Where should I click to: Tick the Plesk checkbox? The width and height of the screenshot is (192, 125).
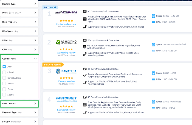pos(4,89)
